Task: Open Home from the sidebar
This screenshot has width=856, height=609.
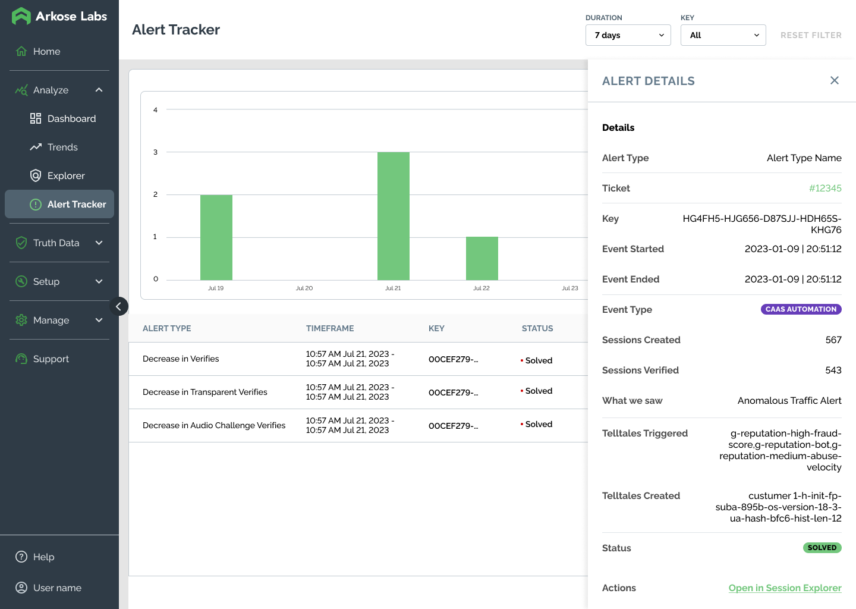Action: click(x=46, y=52)
